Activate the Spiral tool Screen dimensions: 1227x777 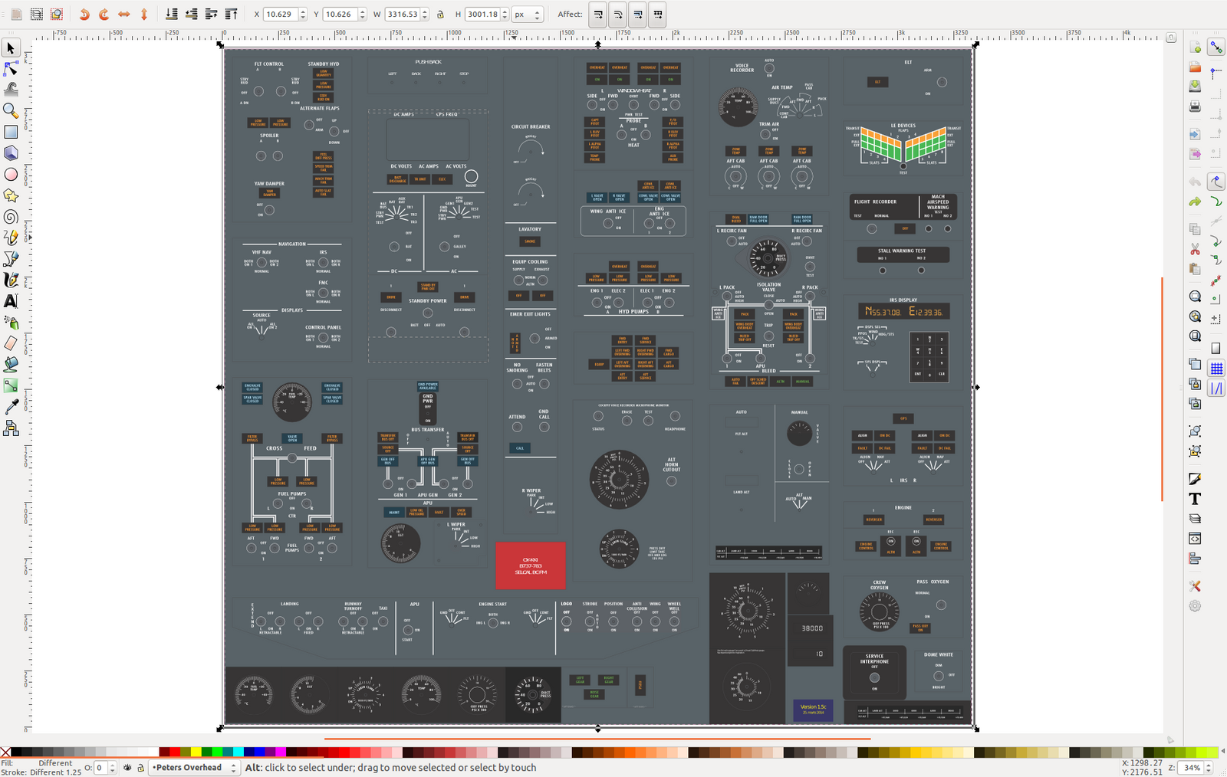click(x=11, y=217)
